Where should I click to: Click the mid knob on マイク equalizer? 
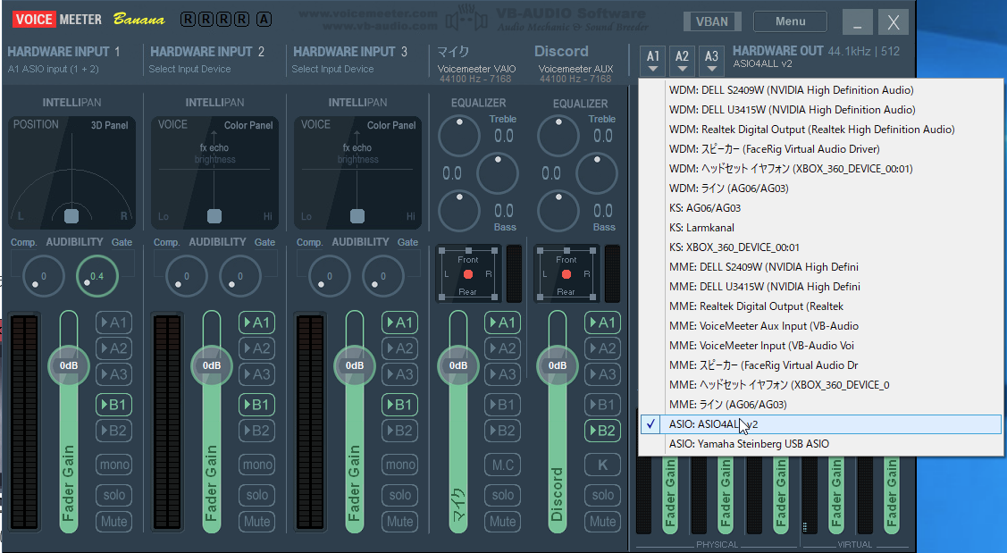(498, 173)
